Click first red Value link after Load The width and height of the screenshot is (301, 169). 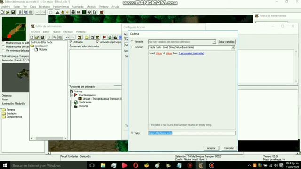tap(159, 53)
